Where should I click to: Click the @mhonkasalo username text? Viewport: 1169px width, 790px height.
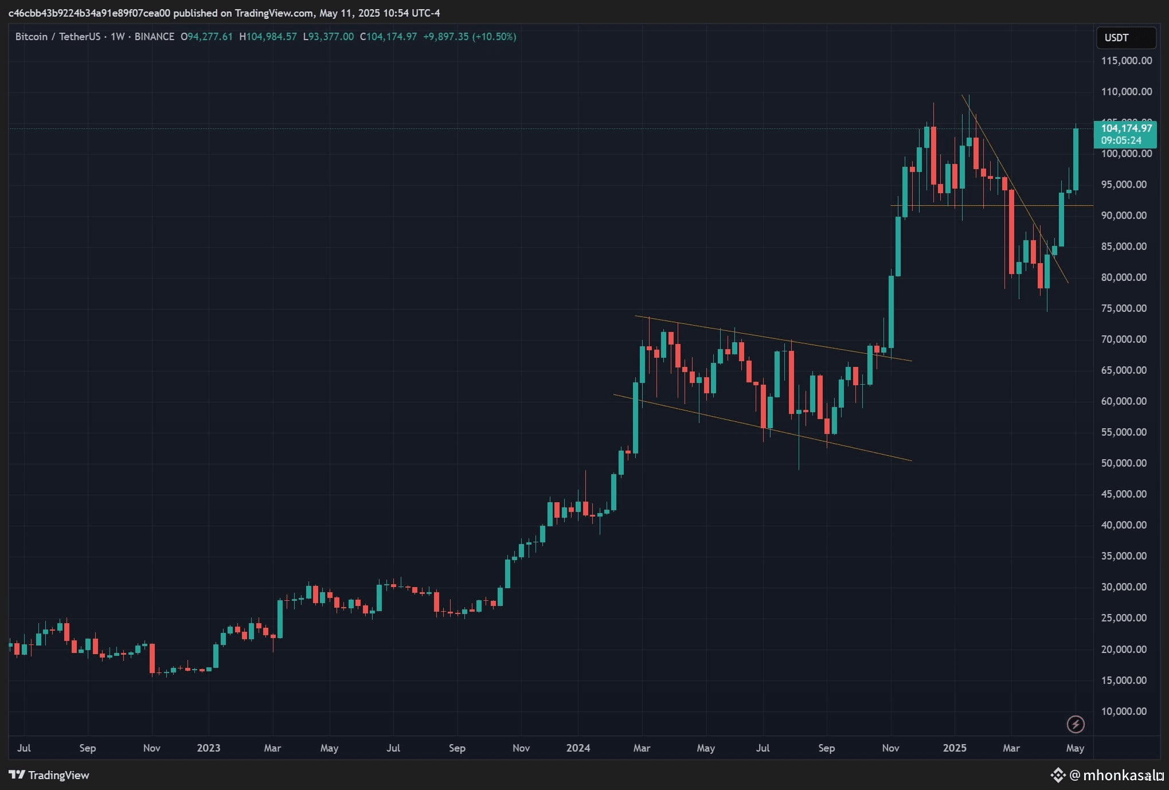point(1117,776)
